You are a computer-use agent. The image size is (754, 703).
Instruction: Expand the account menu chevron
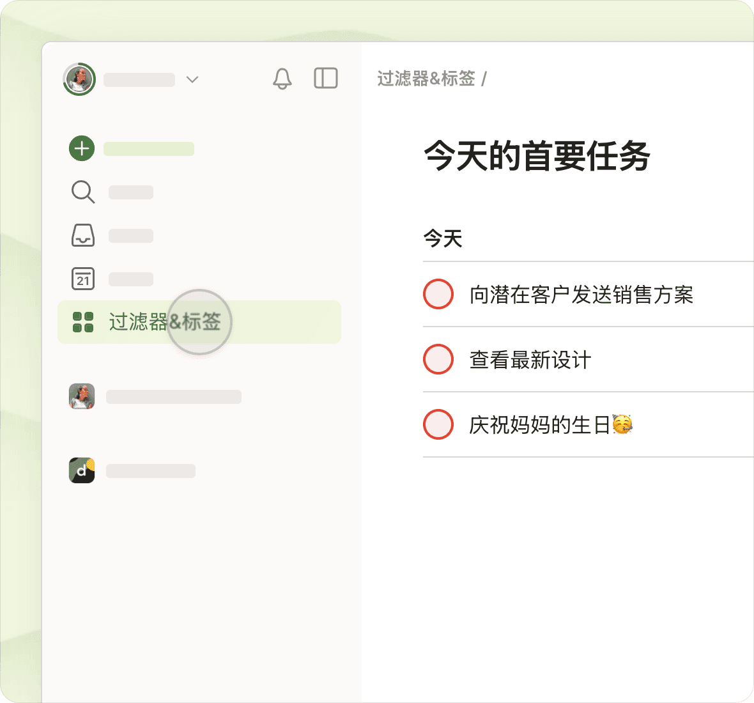point(192,79)
